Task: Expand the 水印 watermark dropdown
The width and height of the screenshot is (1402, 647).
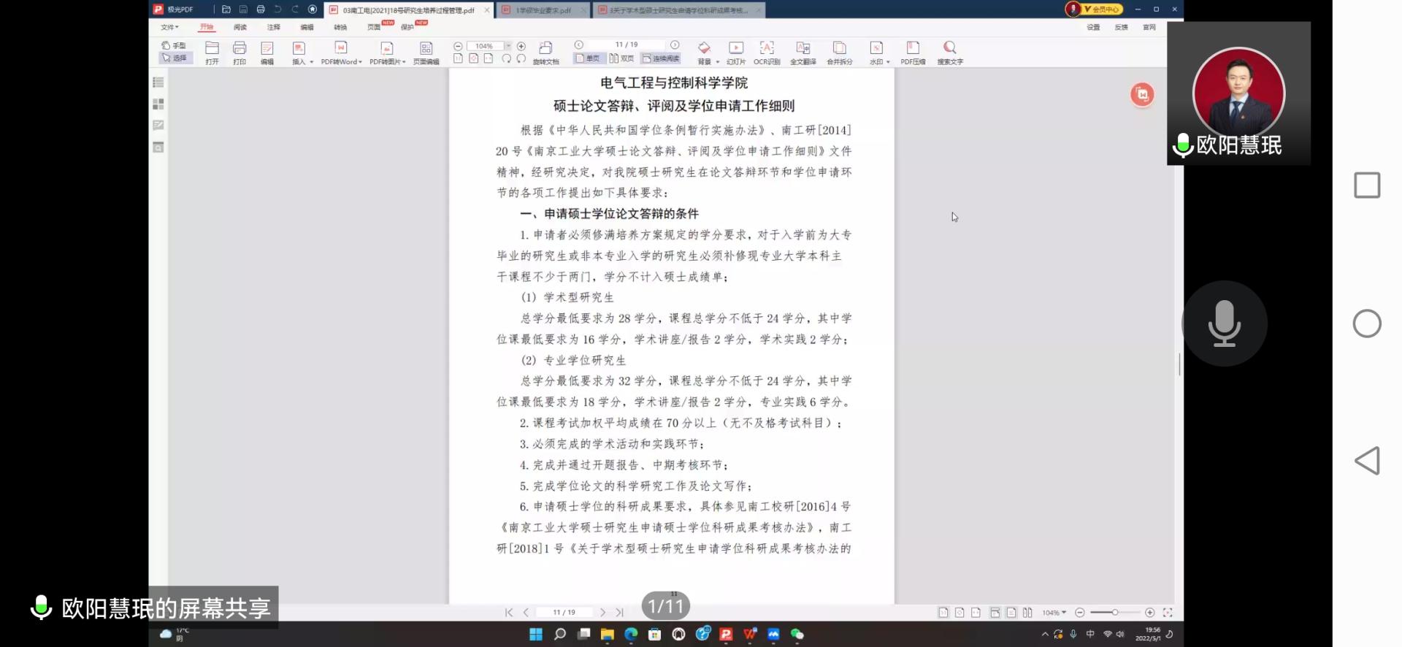Action: (888, 62)
